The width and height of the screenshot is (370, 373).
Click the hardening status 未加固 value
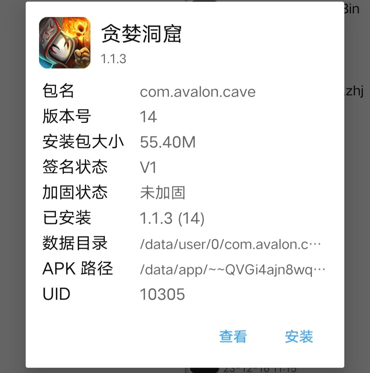tap(163, 192)
